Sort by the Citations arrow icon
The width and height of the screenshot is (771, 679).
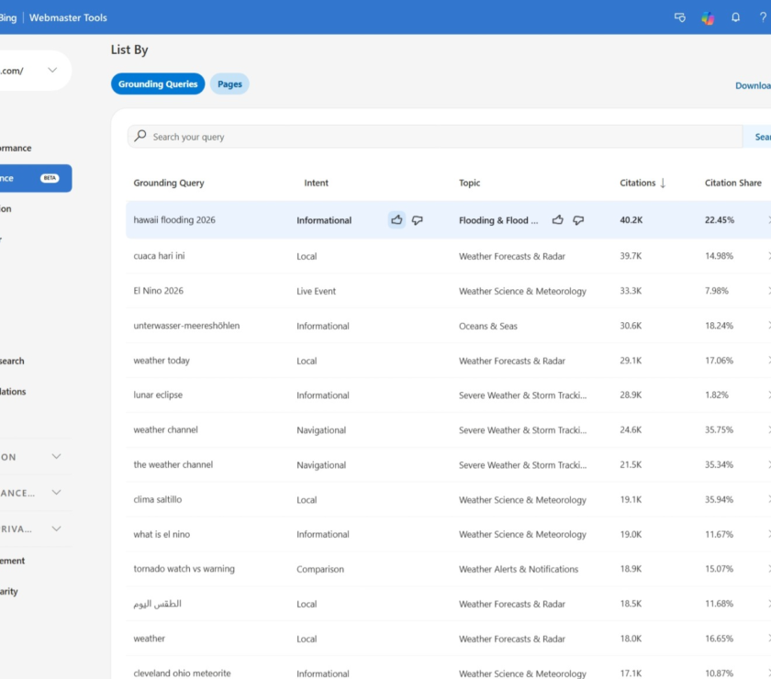click(663, 183)
